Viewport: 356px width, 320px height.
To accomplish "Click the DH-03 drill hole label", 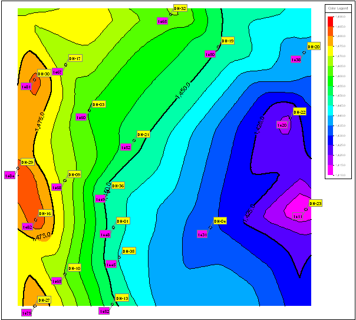I will coord(98,104).
